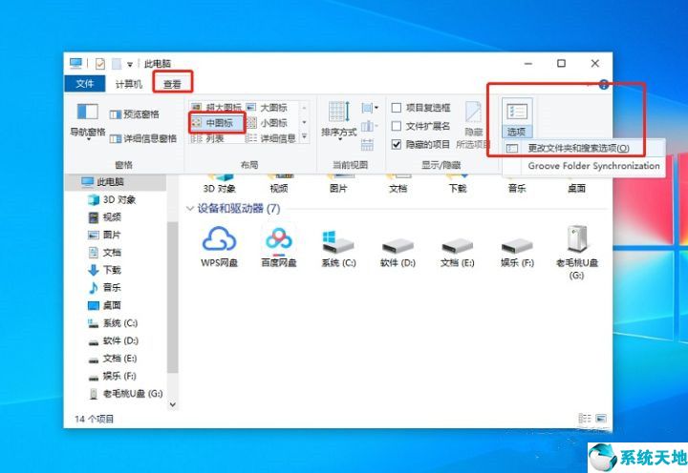
Task: Select 桌面 in the sidebar
Action: [x=104, y=305]
